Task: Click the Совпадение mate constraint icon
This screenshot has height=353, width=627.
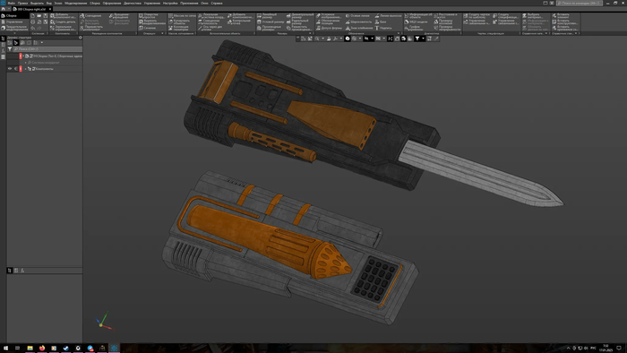Action: click(82, 16)
